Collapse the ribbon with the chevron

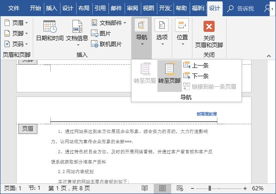[269, 56]
